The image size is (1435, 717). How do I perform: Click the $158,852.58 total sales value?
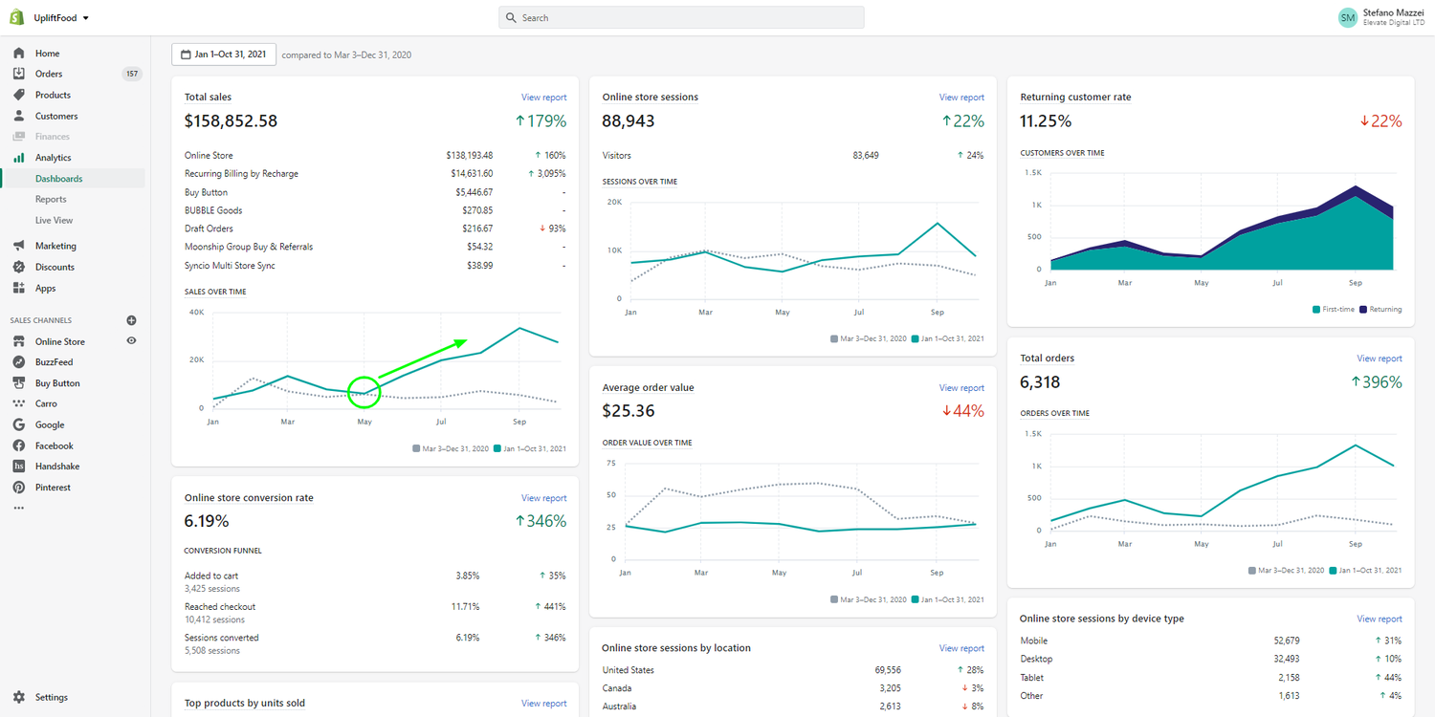coord(231,121)
